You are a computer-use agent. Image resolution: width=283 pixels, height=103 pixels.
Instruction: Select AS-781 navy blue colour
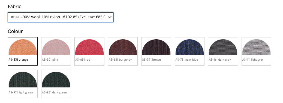coord(189,51)
